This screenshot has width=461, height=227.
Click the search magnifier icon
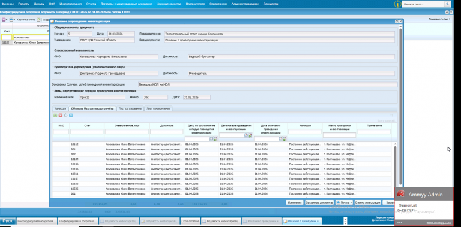tap(447, 4)
